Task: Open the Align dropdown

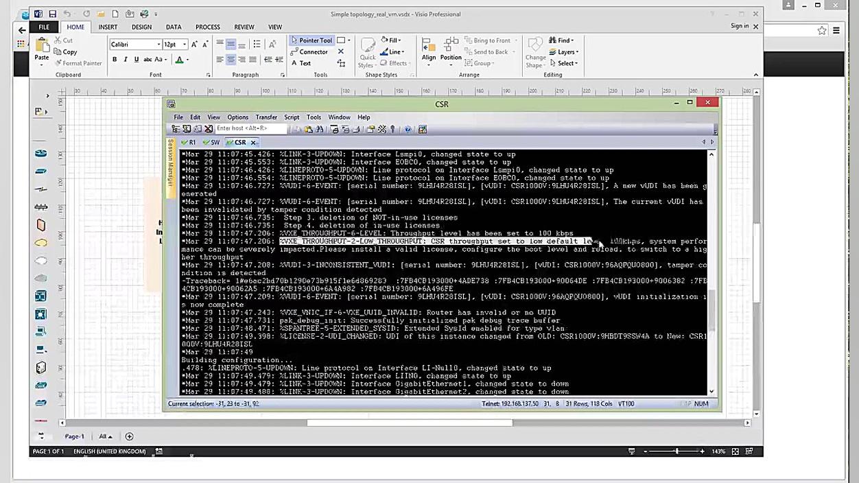Action: (x=429, y=50)
